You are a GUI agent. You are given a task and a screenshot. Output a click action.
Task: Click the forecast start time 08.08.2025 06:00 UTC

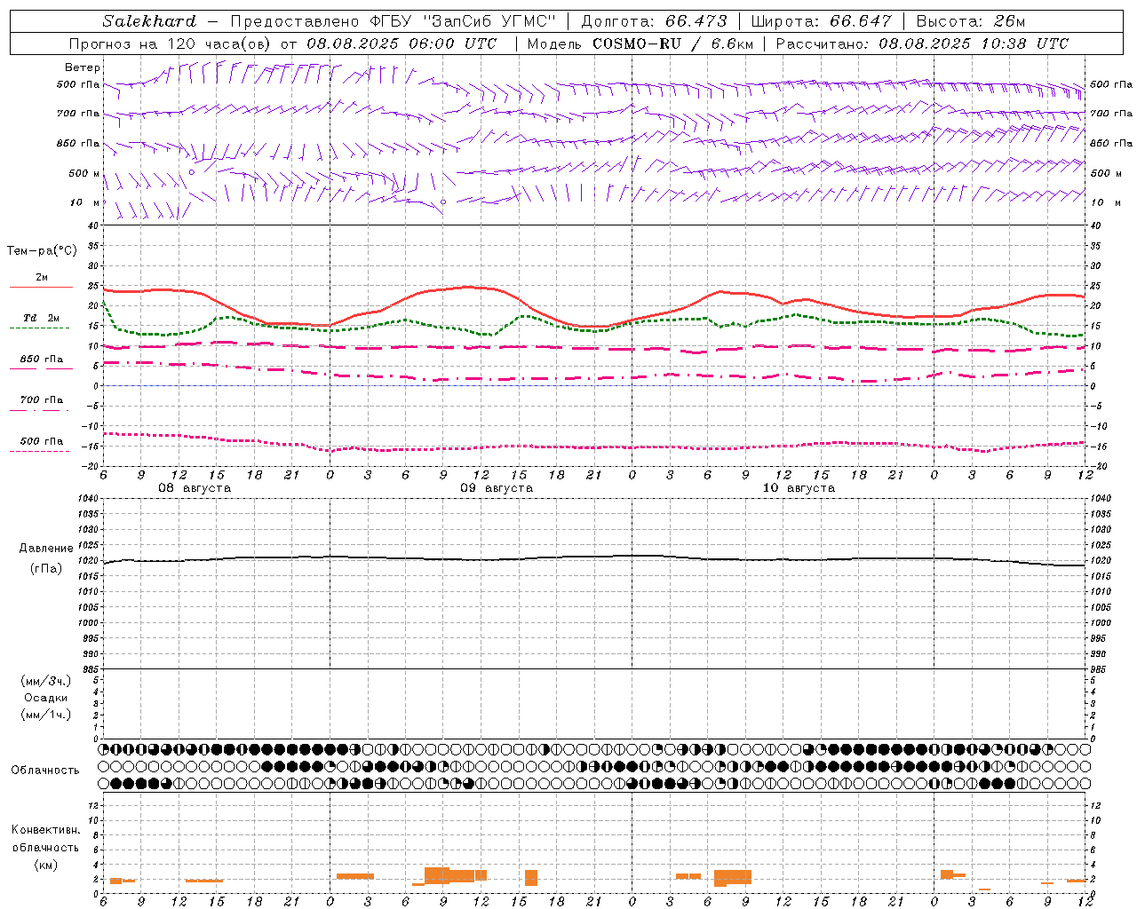pyautogui.click(x=402, y=43)
